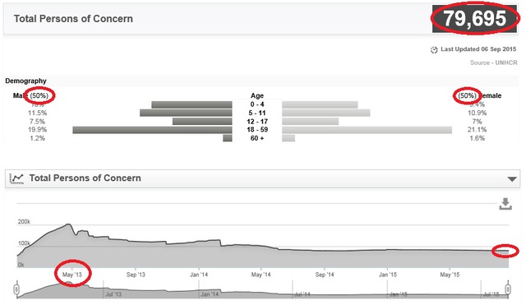Click the 18 - 59 age label
This screenshot has height=305, width=526.
(257, 130)
